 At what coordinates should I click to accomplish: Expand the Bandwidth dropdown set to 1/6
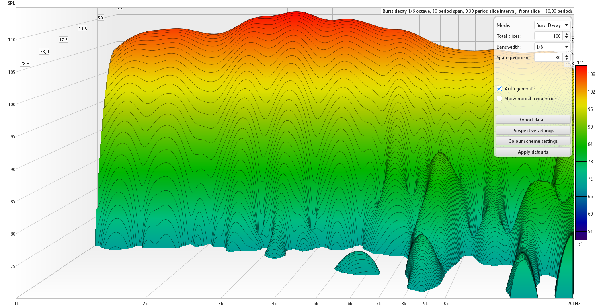coord(552,47)
